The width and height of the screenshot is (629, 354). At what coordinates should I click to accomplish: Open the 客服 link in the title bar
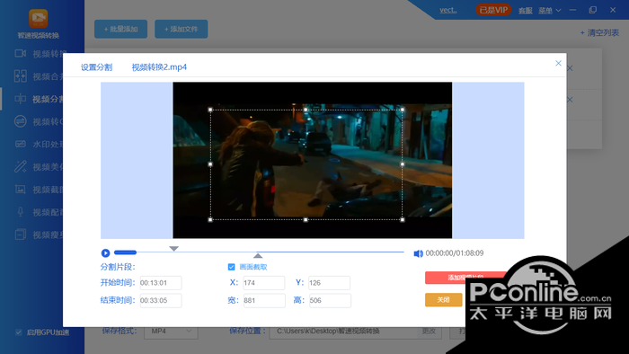(x=525, y=11)
